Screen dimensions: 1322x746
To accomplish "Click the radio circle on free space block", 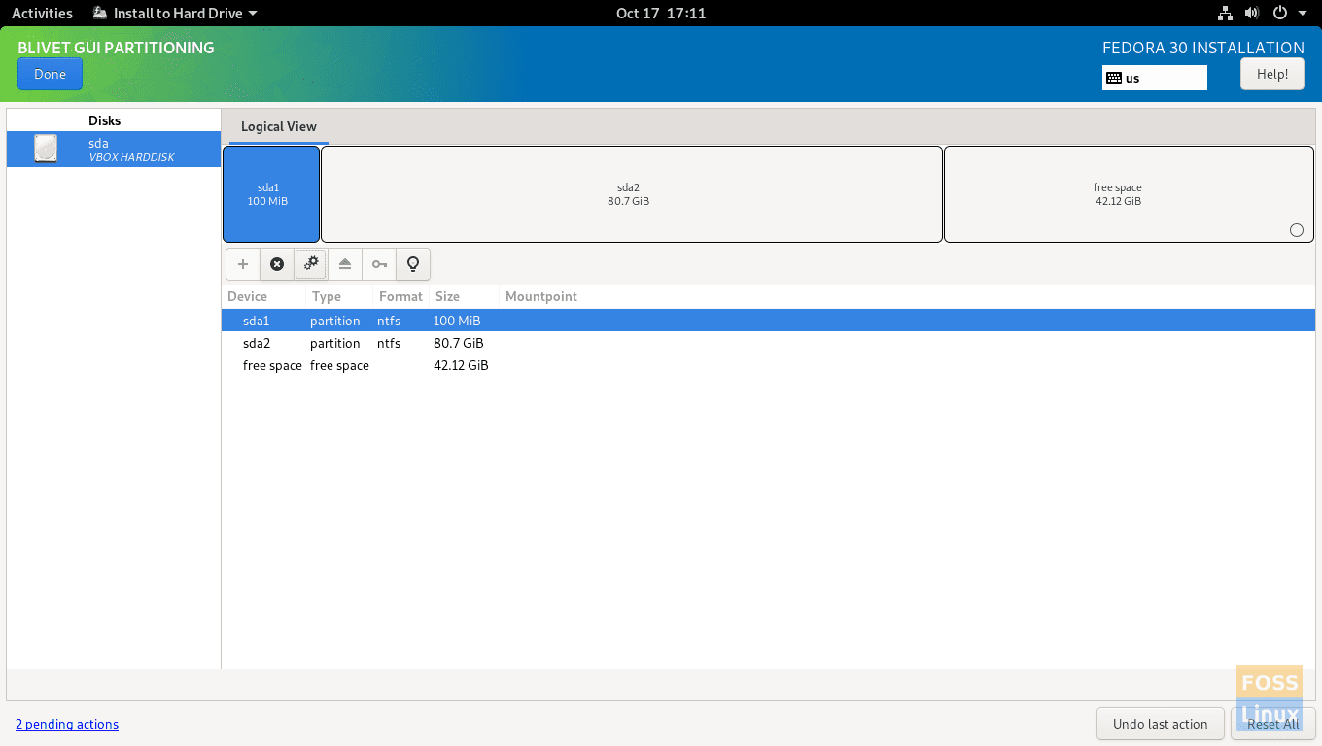I will click(x=1297, y=230).
